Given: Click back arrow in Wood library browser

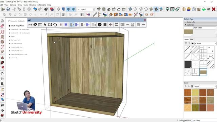Looking at the screenshot, I should click(x=185, y=86).
